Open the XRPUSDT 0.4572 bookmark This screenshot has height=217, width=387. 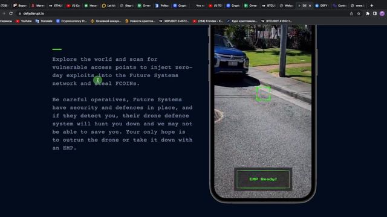coord(174,21)
